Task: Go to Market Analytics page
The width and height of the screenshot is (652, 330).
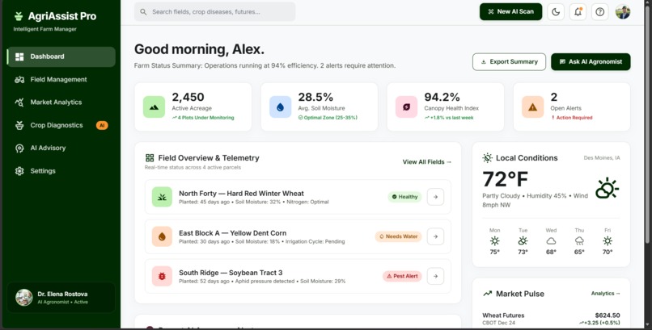Action: (61, 102)
